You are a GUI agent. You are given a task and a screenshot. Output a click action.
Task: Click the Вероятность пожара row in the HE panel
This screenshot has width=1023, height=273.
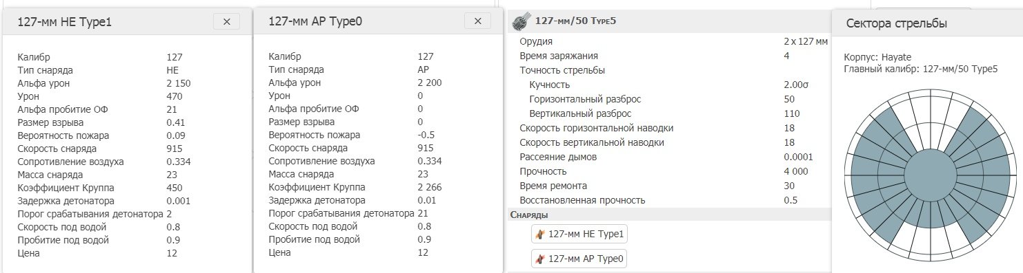(x=126, y=135)
